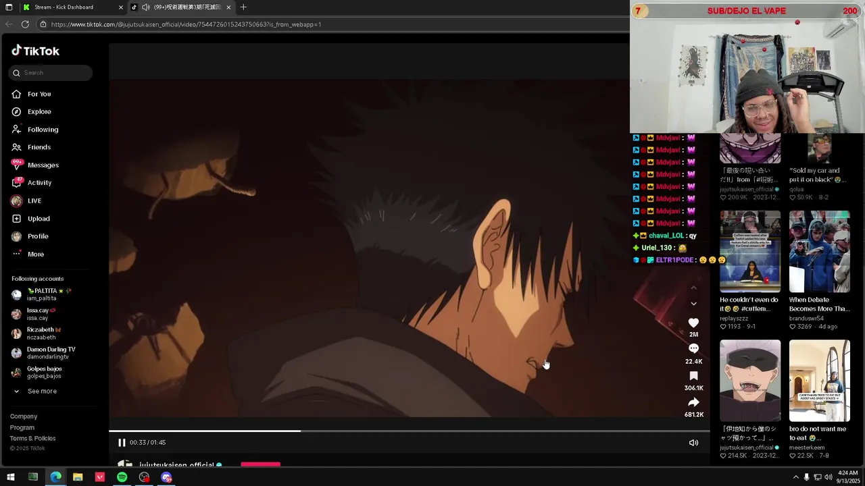865x486 pixels.
Task: Open the Program footer link
Action: point(22,427)
